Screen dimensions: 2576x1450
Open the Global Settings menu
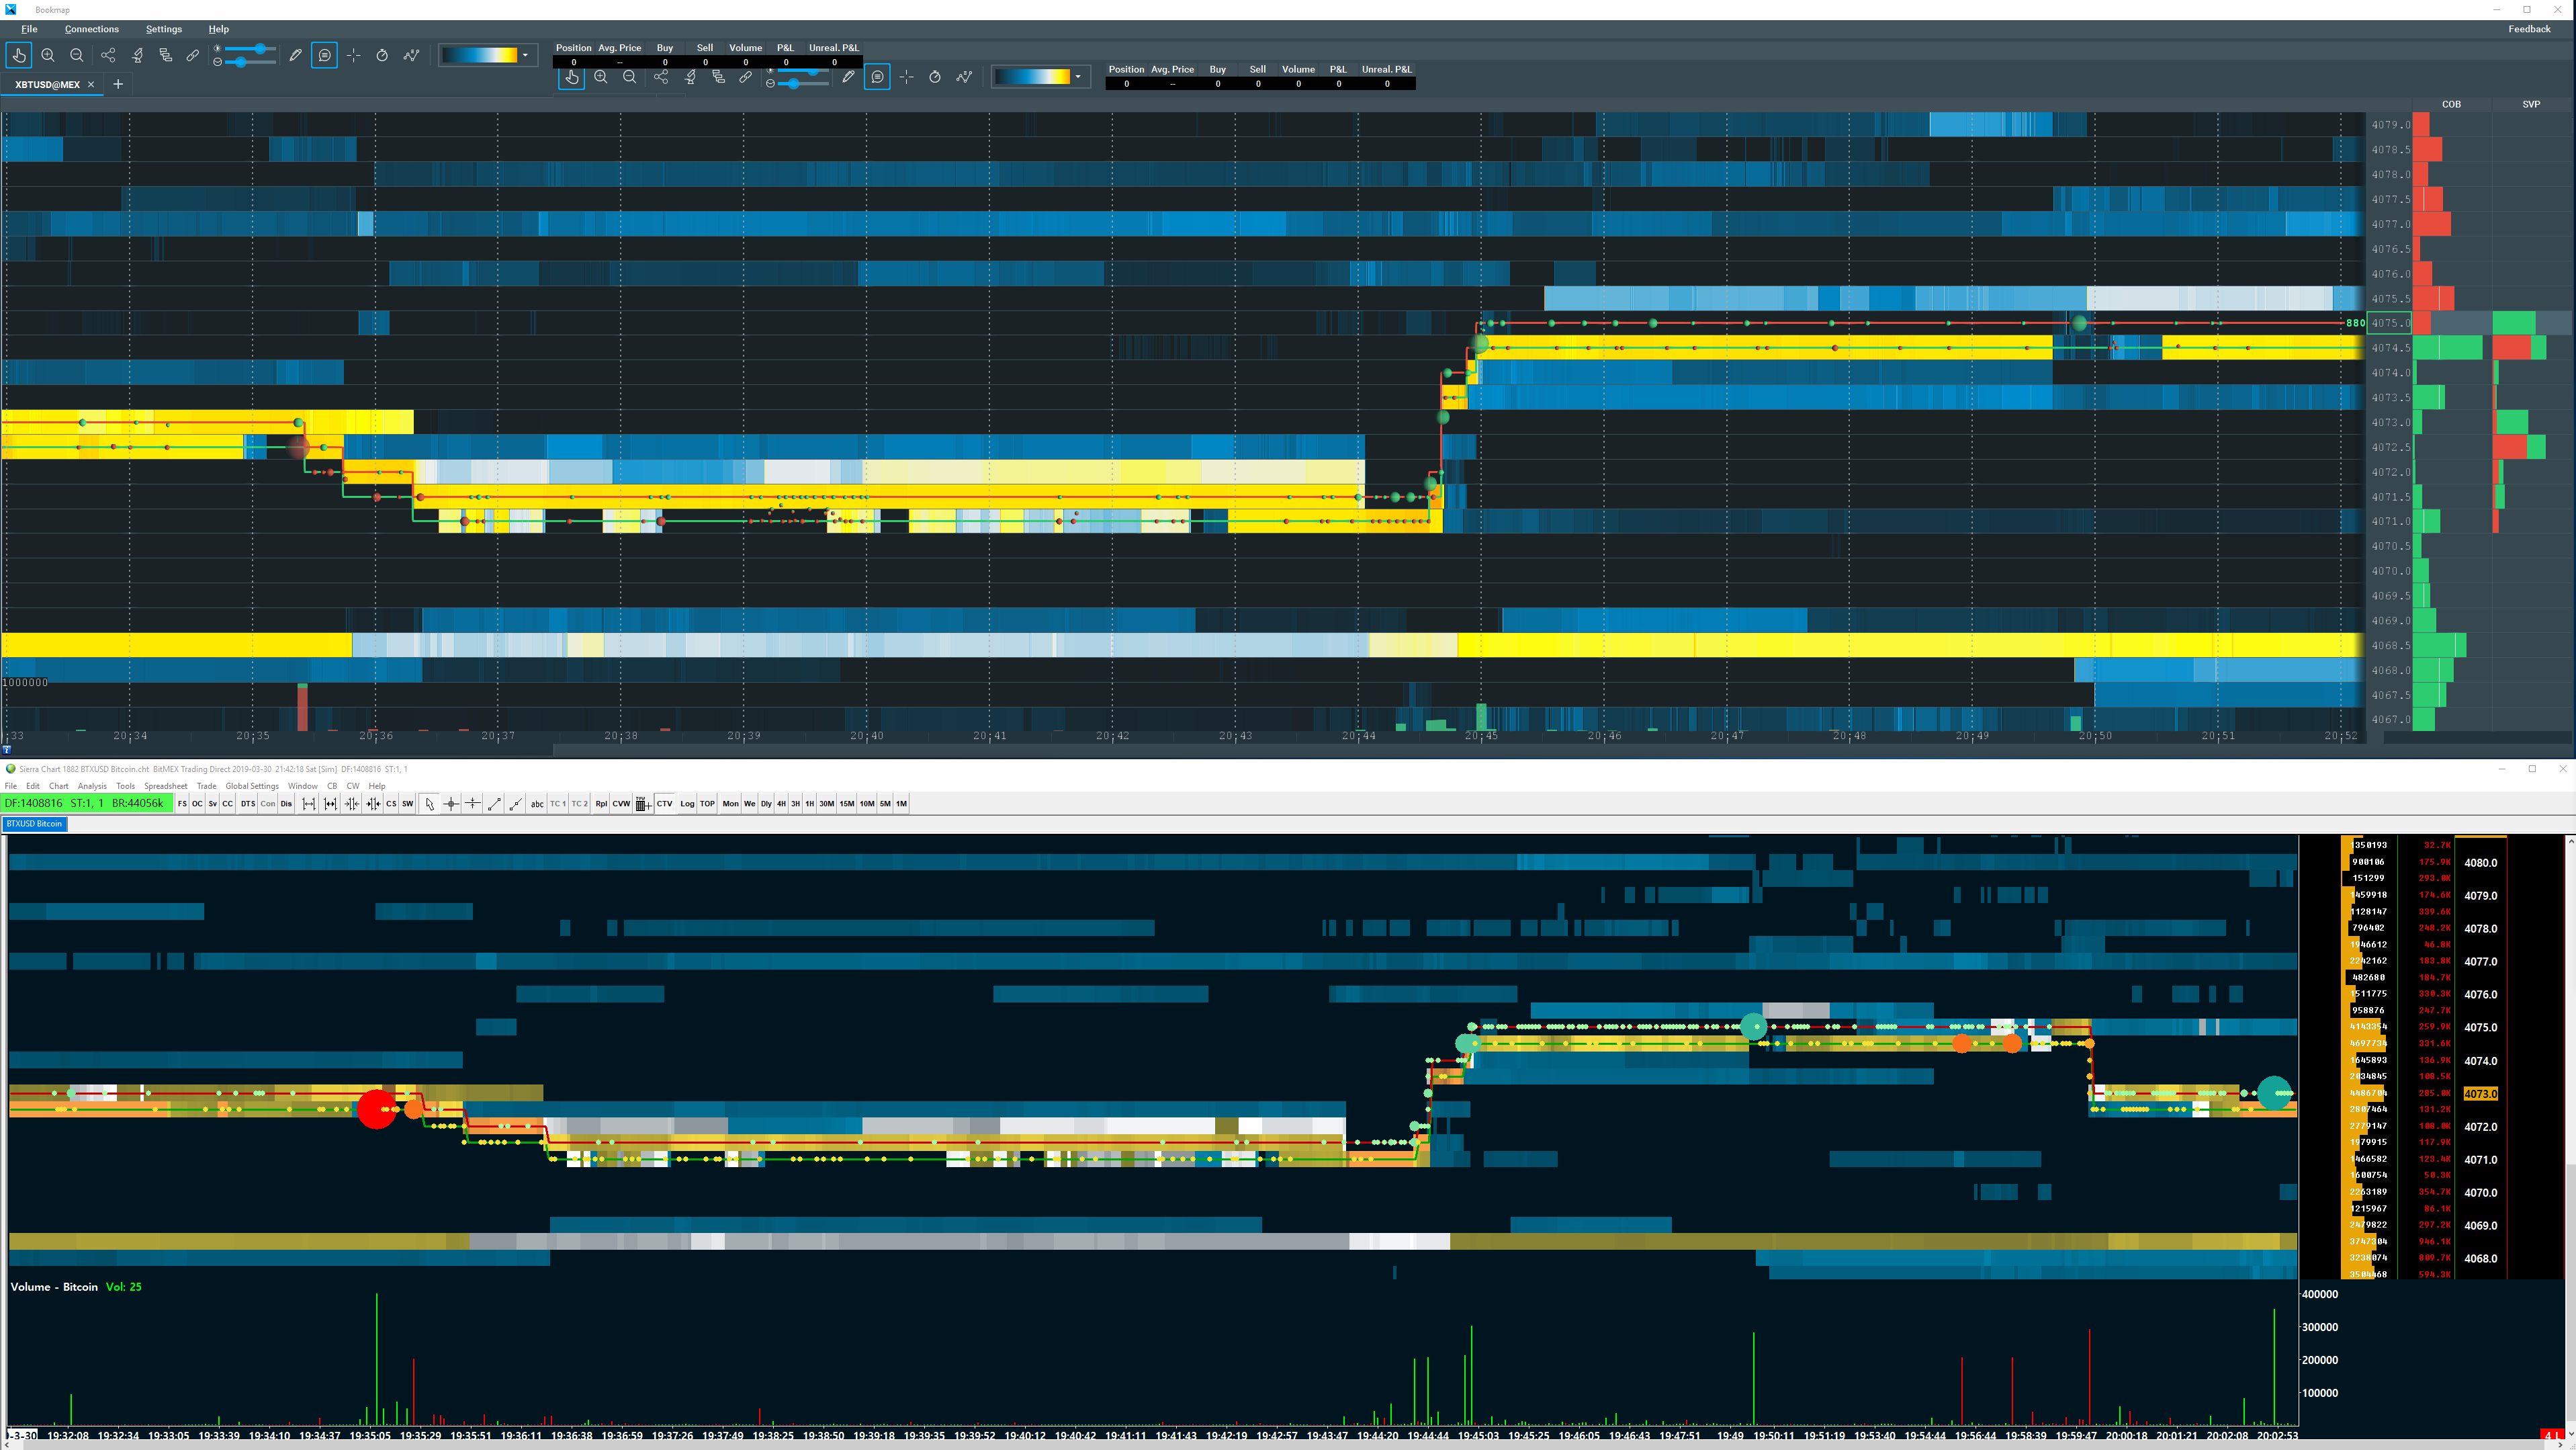pyautogui.click(x=252, y=786)
